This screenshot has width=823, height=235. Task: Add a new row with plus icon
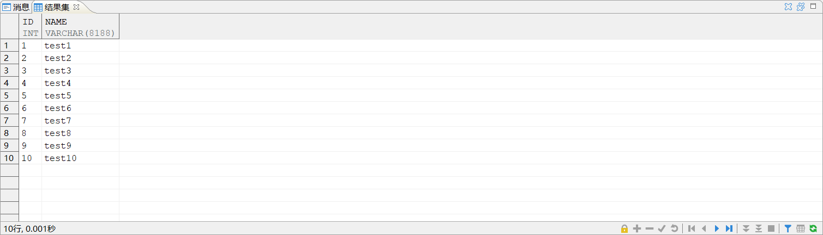click(x=636, y=228)
